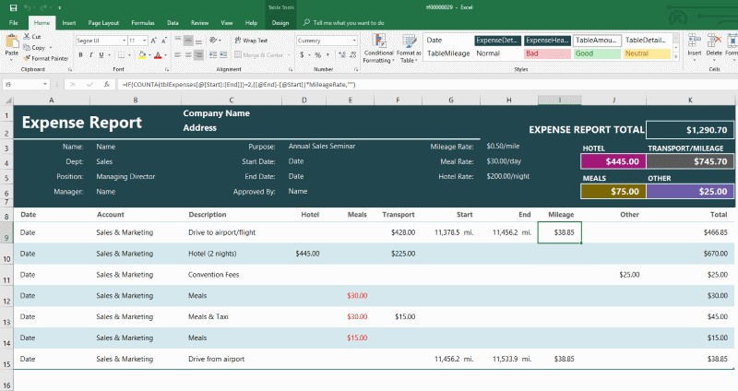738x391 pixels.
Task: Toggle Underline formatting
Action: coord(101,55)
